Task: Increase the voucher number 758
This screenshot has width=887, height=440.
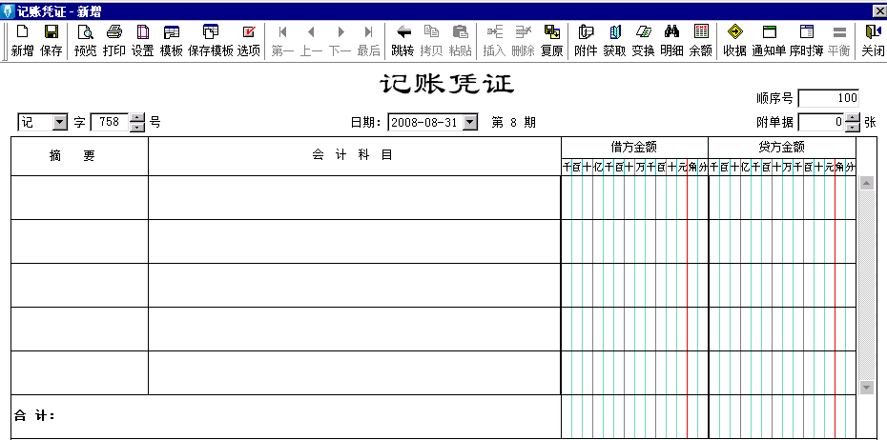Action: 138,118
